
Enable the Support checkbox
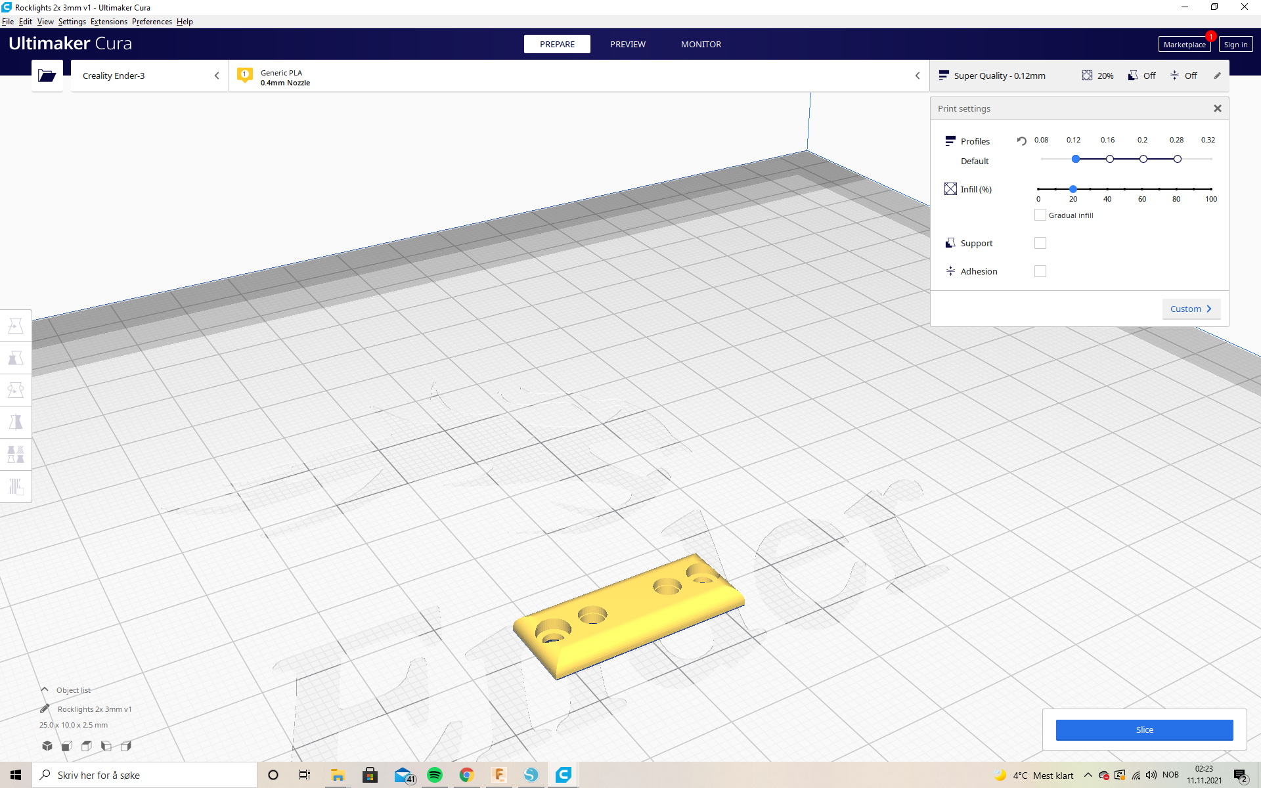(x=1040, y=243)
